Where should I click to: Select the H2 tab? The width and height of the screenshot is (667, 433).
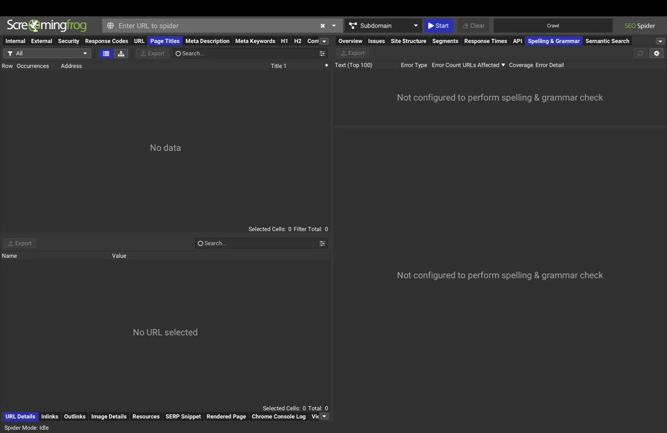coord(298,41)
